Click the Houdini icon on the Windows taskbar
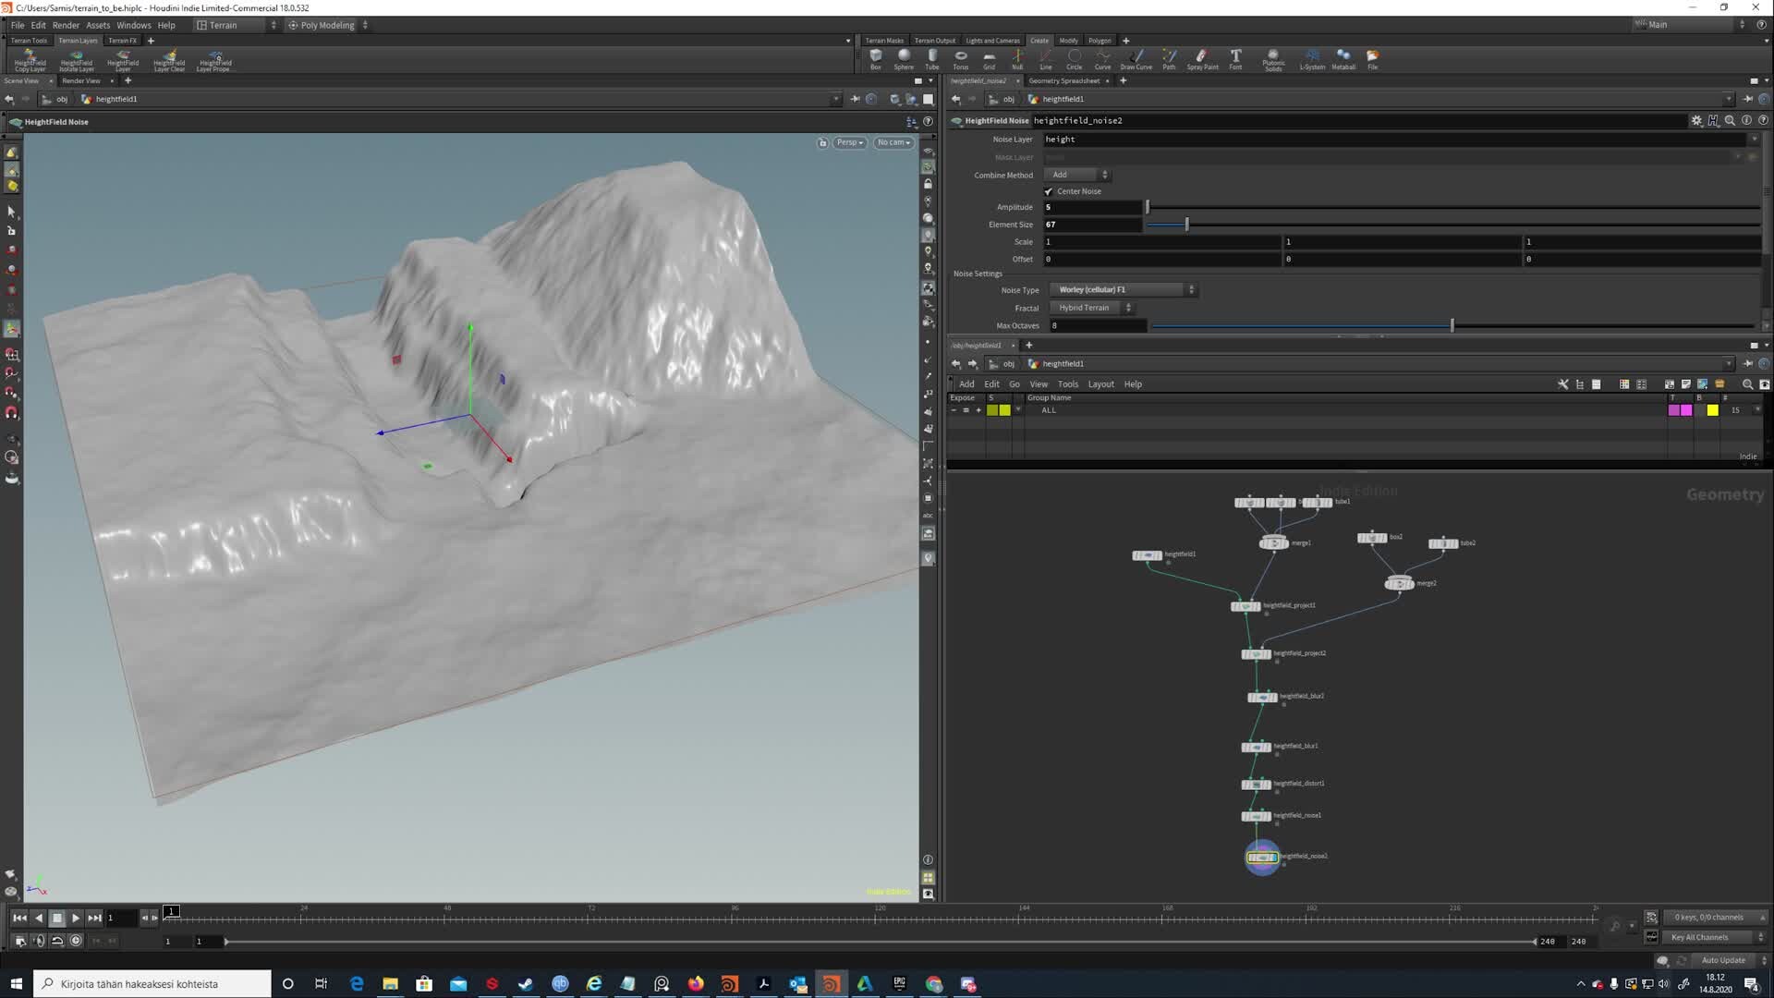The height and width of the screenshot is (998, 1774). tap(830, 983)
